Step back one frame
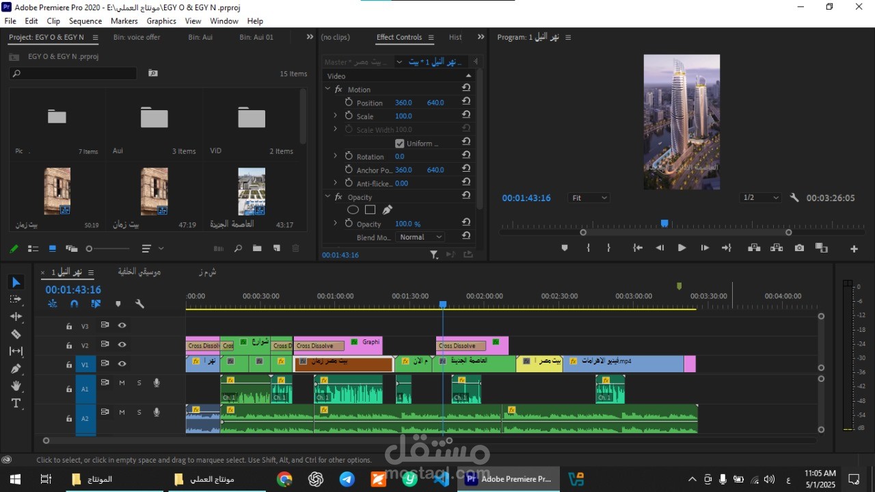875x492 pixels. pos(660,248)
